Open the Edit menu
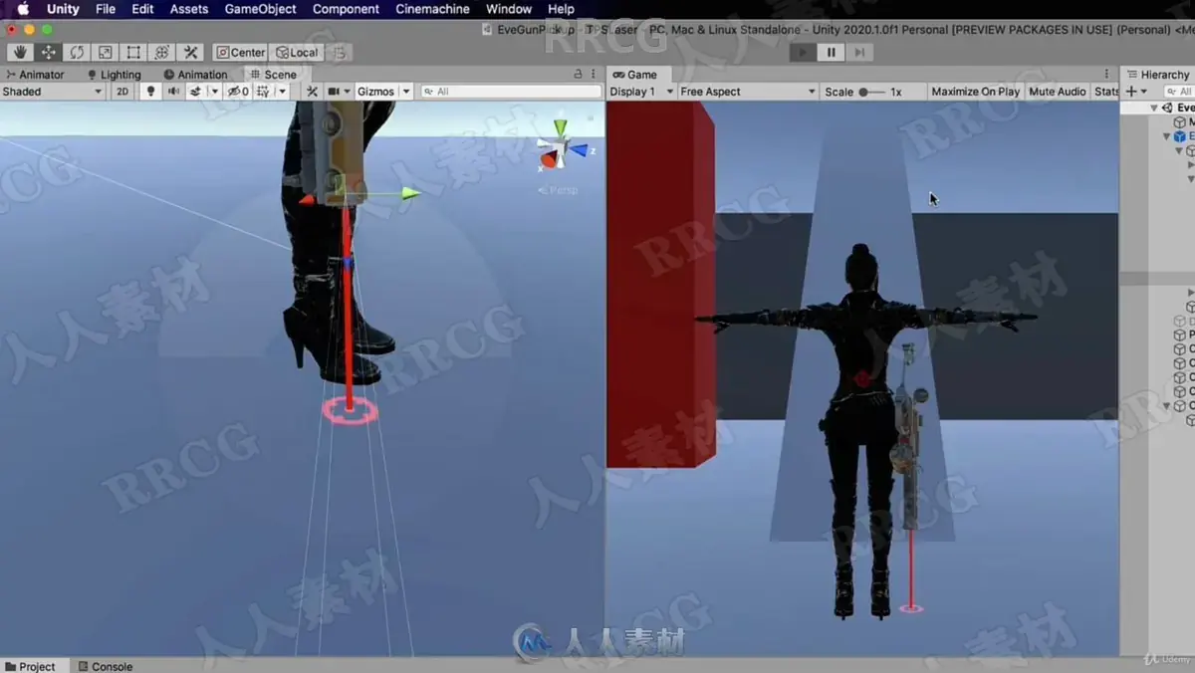 142,9
